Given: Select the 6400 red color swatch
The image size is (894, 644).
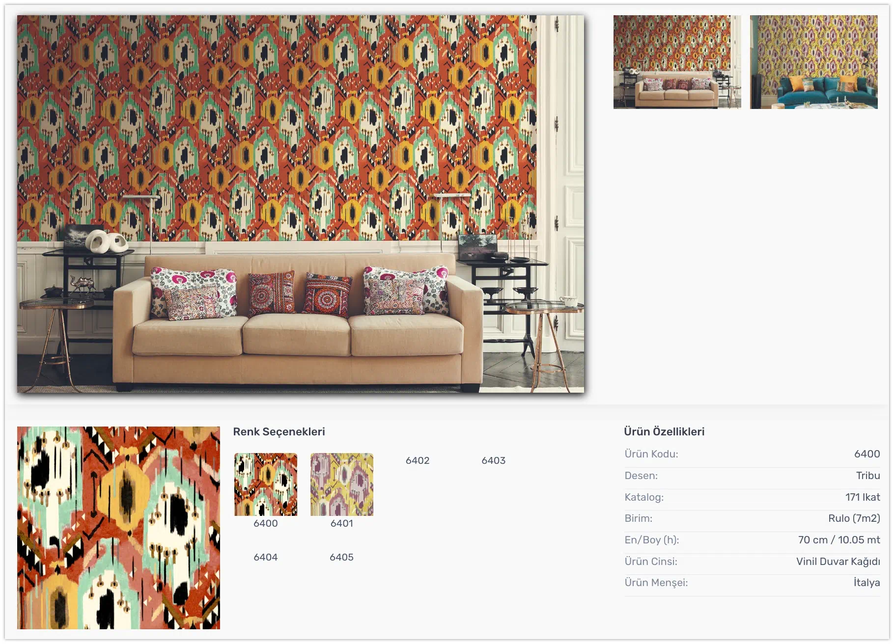Looking at the screenshot, I should point(266,484).
